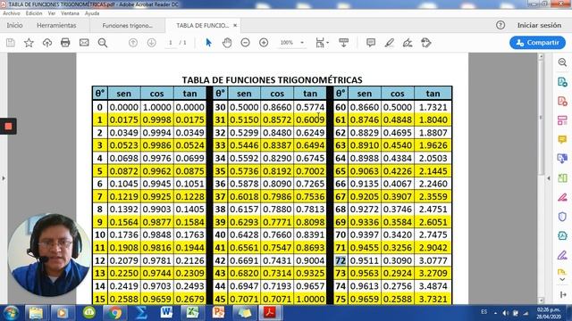The image size is (572, 321).
Task: Click the page number input field
Action: click(171, 43)
